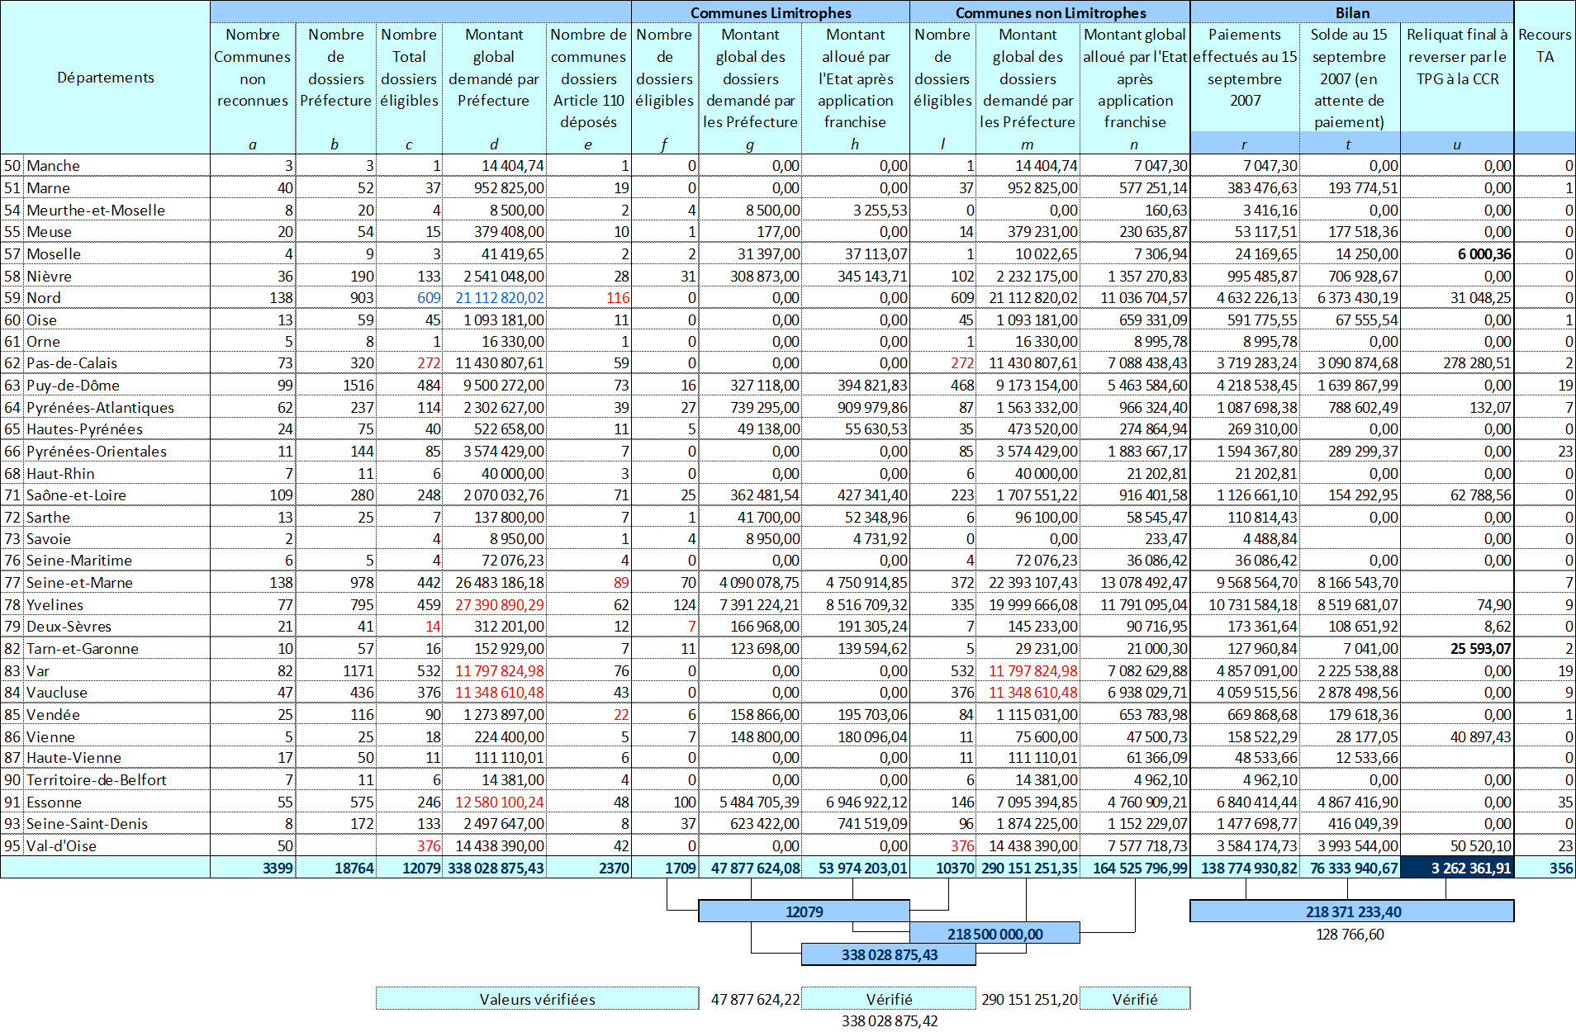The width and height of the screenshot is (1576, 1032).
Task: Click the dark blue total 3 262 361,91
Action: click(1457, 868)
